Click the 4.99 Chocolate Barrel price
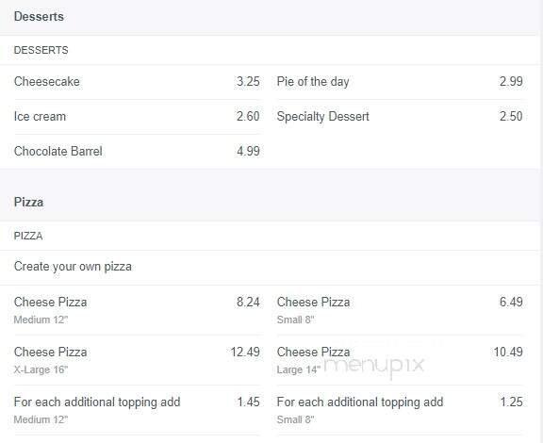This screenshot has width=543, height=443. click(x=248, y=152)
